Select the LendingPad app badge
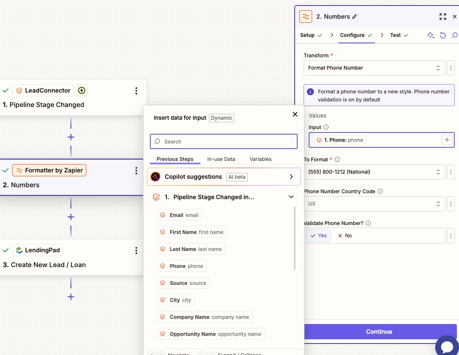459x355 pixels. (38, 250)
